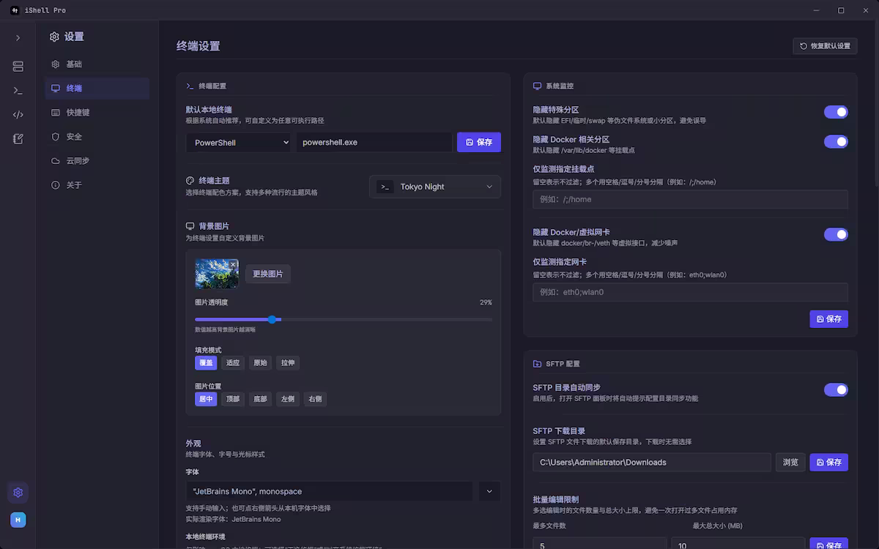Viewport: 879px width, 549px height.
Task: Click the 恢复默认设置 button
Action: (825, 45)
